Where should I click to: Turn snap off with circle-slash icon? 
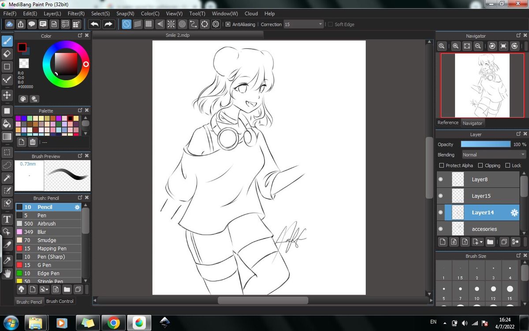127,24
